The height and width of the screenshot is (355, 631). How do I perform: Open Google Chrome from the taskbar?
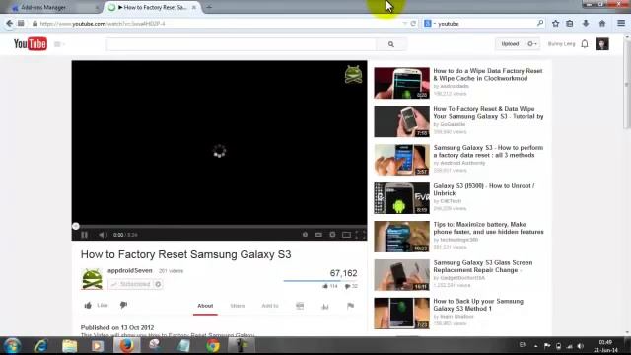[x=213, y=346]
